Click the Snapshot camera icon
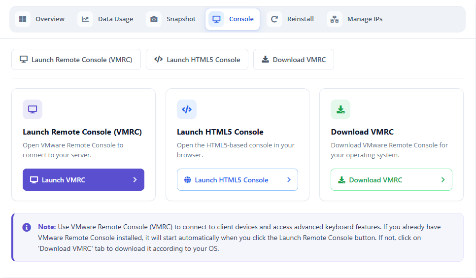 154,19
